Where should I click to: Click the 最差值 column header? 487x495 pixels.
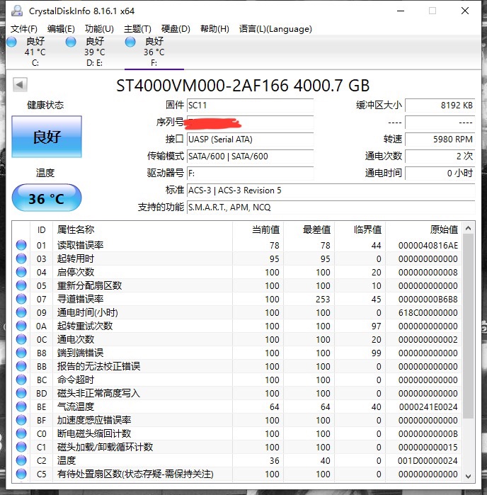click(x=309, y=229)
